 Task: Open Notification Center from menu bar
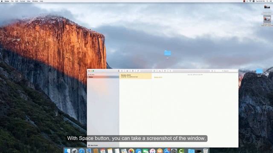tap(271, 1)
